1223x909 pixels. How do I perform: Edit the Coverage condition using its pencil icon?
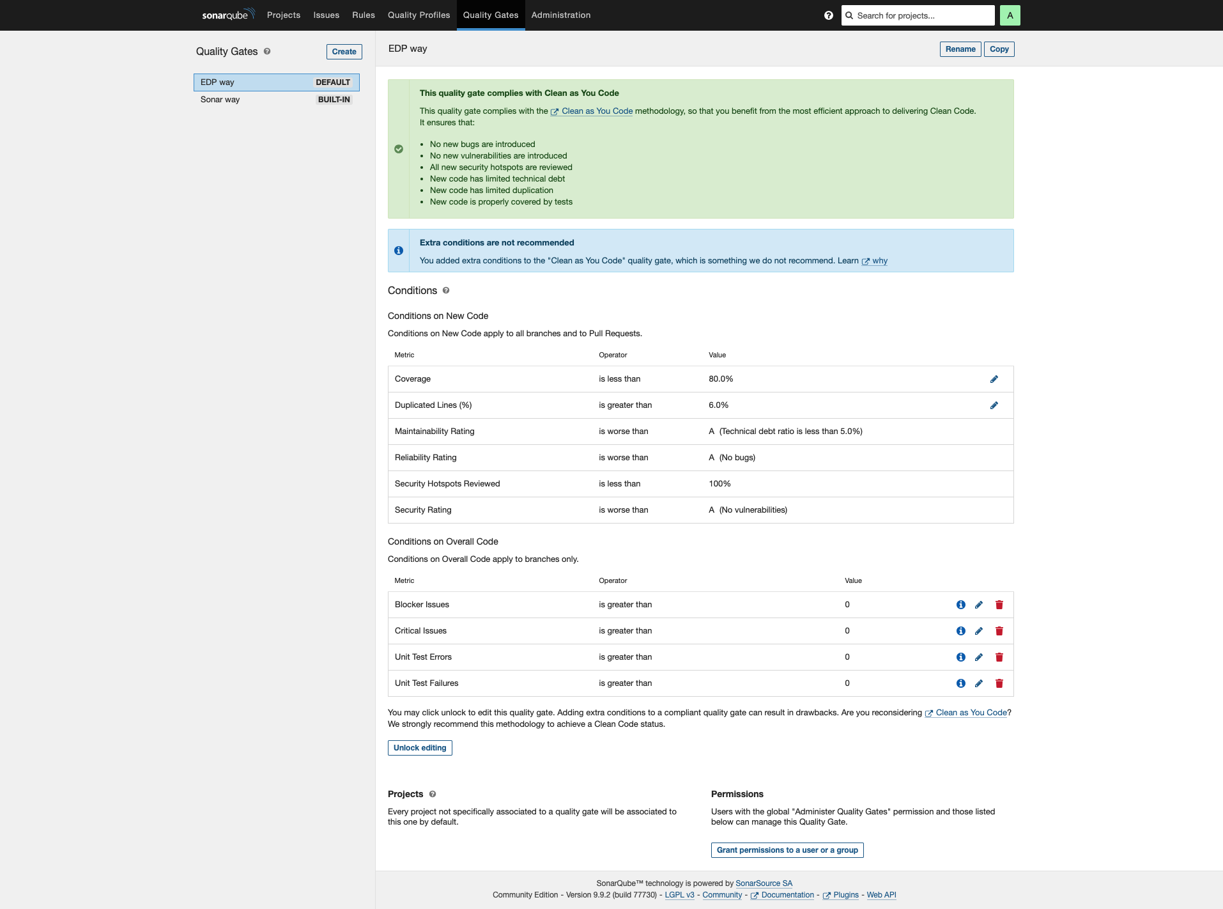(x=994, y=379)
